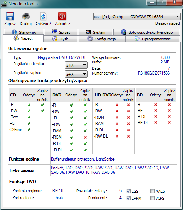Click the HD DVD -RW DL write red X

(x=129, y=136)
